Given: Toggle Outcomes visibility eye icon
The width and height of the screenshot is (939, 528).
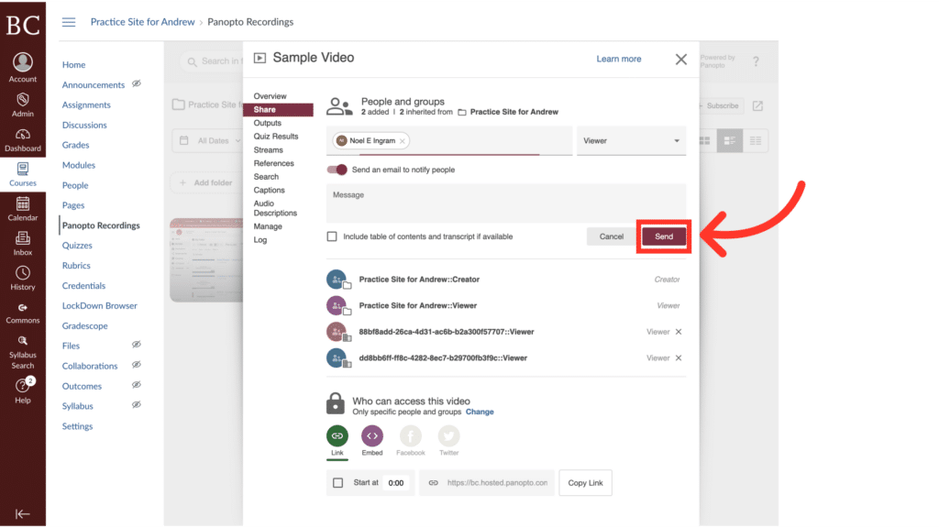Looking at the screenshot, I should [x=137, y=385].
